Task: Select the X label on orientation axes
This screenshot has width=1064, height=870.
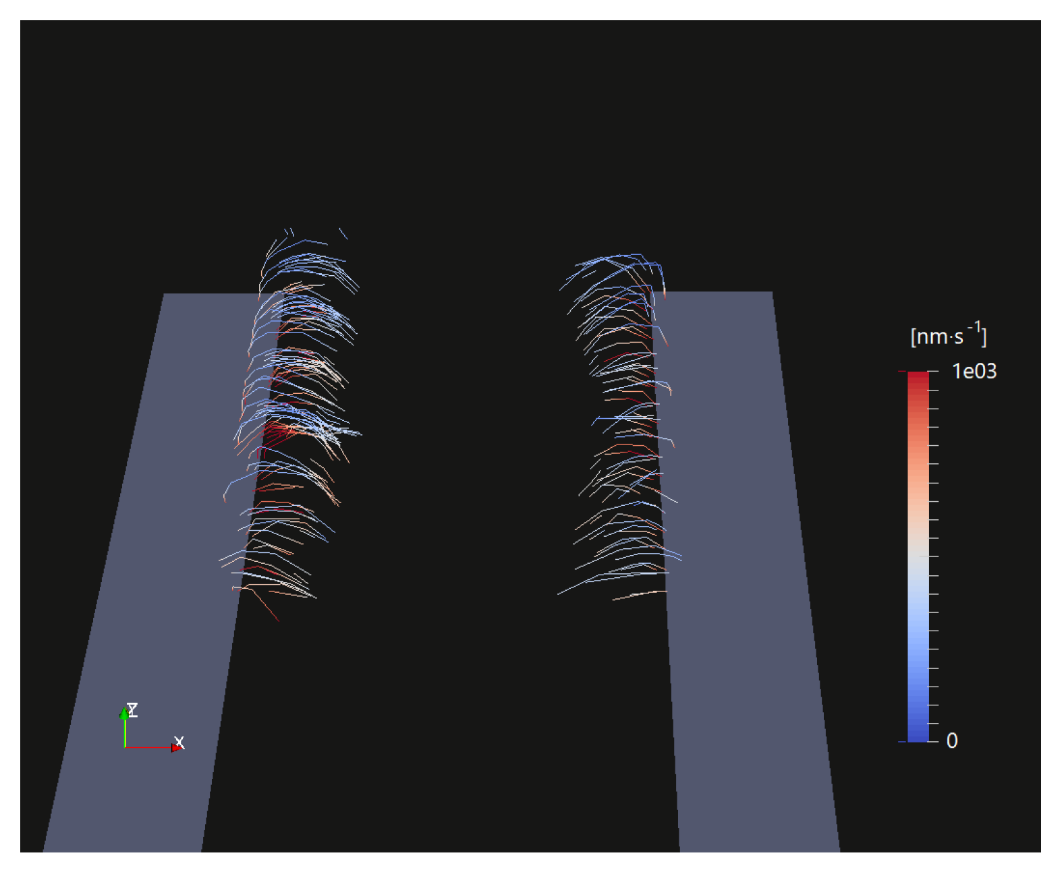Action: pyautogui.click(x=179, y=741)
